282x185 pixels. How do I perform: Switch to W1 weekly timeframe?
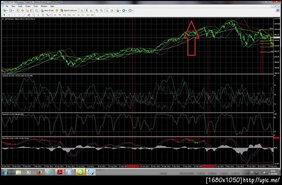click(x=88, y=15)
